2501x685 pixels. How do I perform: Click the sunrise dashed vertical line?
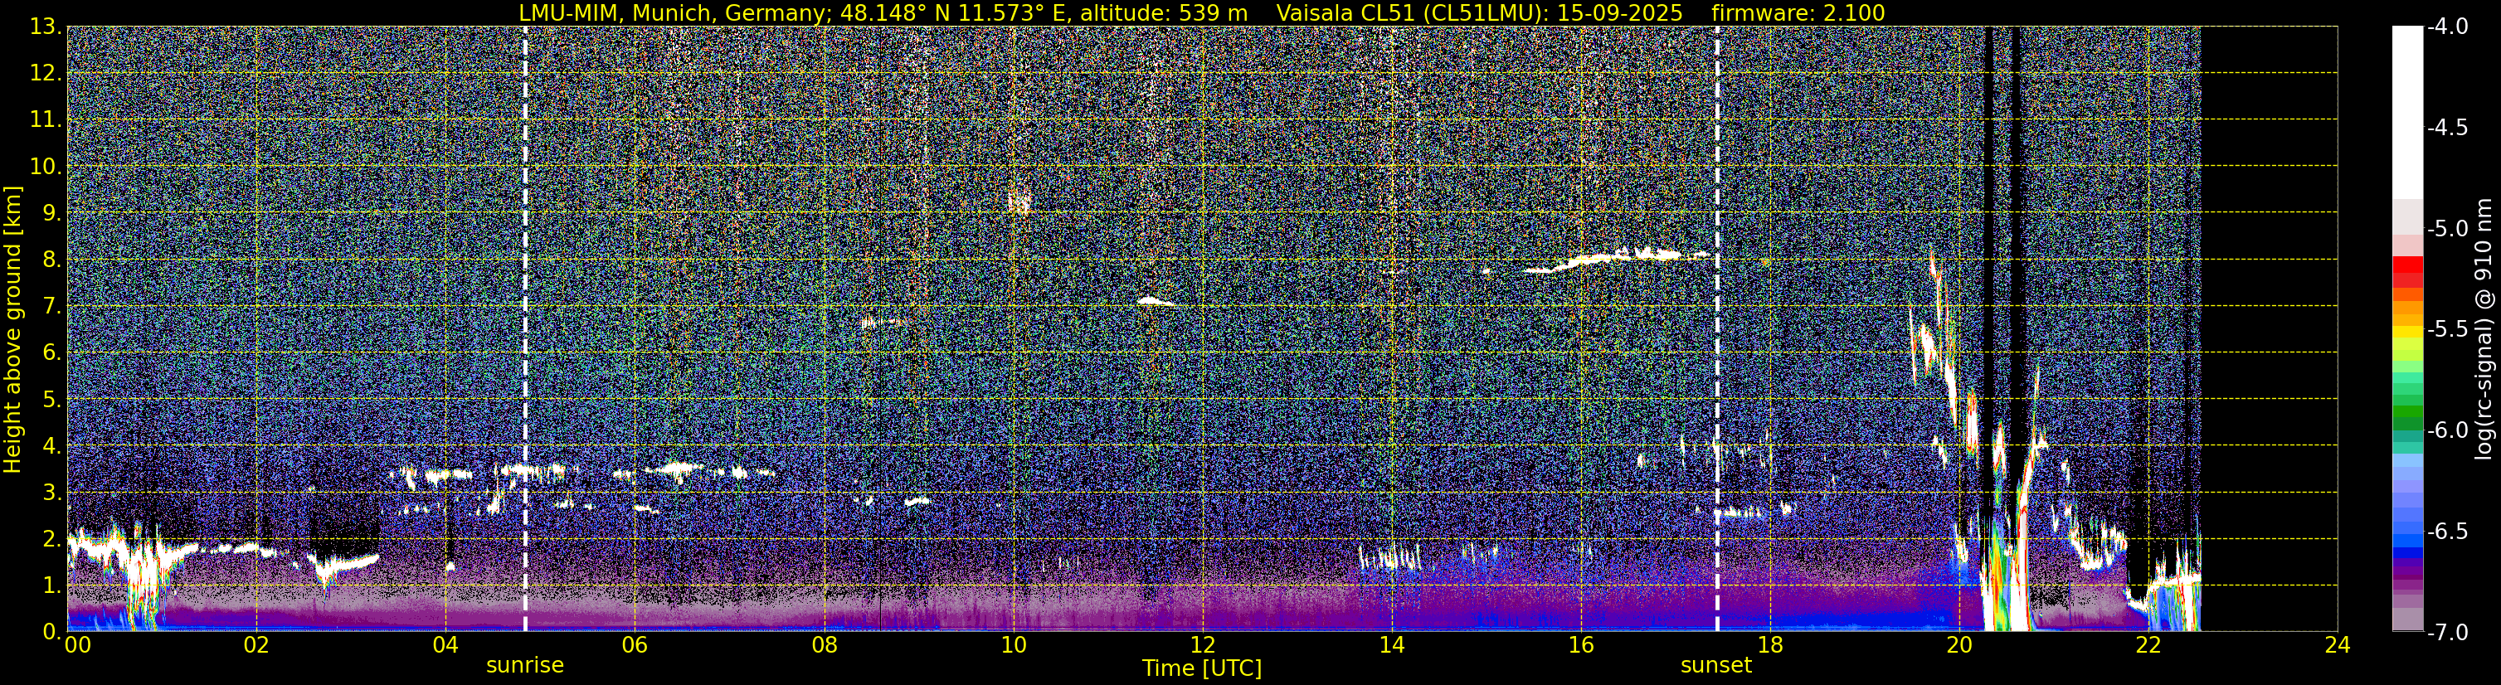click(525, 328)
